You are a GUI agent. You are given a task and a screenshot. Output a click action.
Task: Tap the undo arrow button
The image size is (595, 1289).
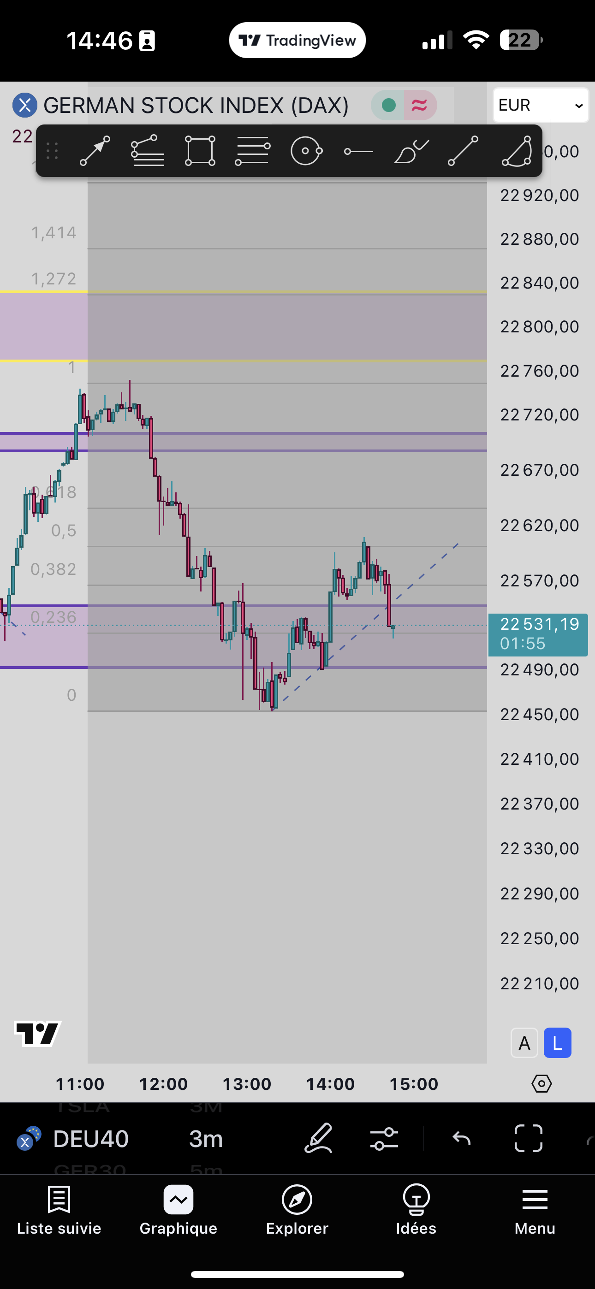coord(461,1138)
